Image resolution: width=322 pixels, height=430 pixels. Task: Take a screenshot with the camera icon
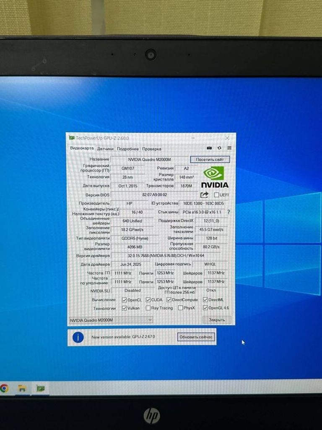tap(209, 148)
